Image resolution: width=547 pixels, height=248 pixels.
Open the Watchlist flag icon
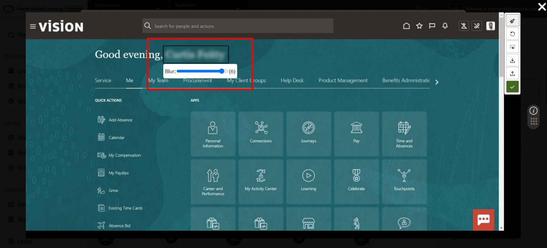pyautogui.click(x=432, y=26)
